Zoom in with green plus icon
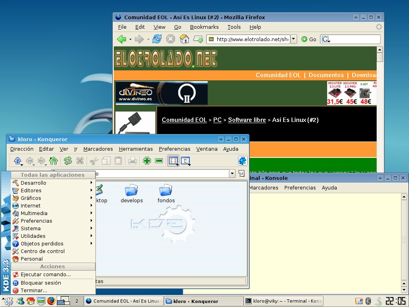 click(147, 161)
